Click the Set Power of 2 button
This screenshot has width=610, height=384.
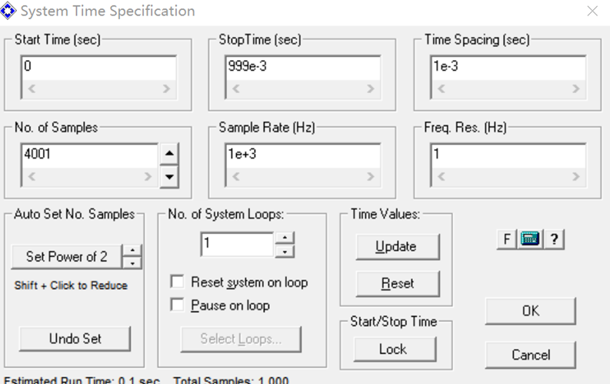66,256
